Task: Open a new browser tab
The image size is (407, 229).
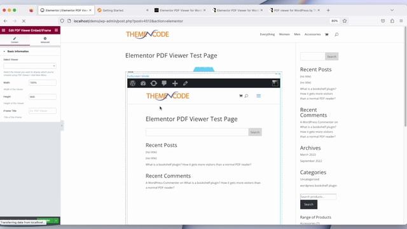Action: pyautogui.click(x=328, y=10)
